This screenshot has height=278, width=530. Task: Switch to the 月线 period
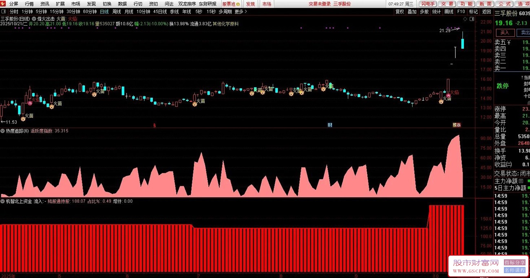(x=129, y=12)
